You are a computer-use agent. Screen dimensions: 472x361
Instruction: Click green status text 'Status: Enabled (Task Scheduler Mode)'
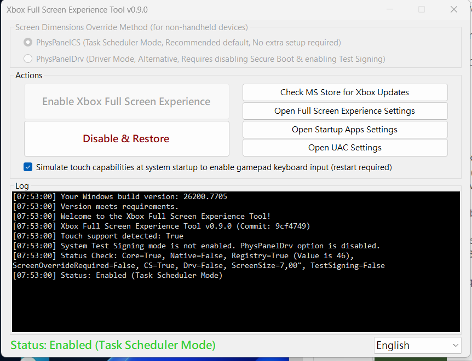[113, 345]
